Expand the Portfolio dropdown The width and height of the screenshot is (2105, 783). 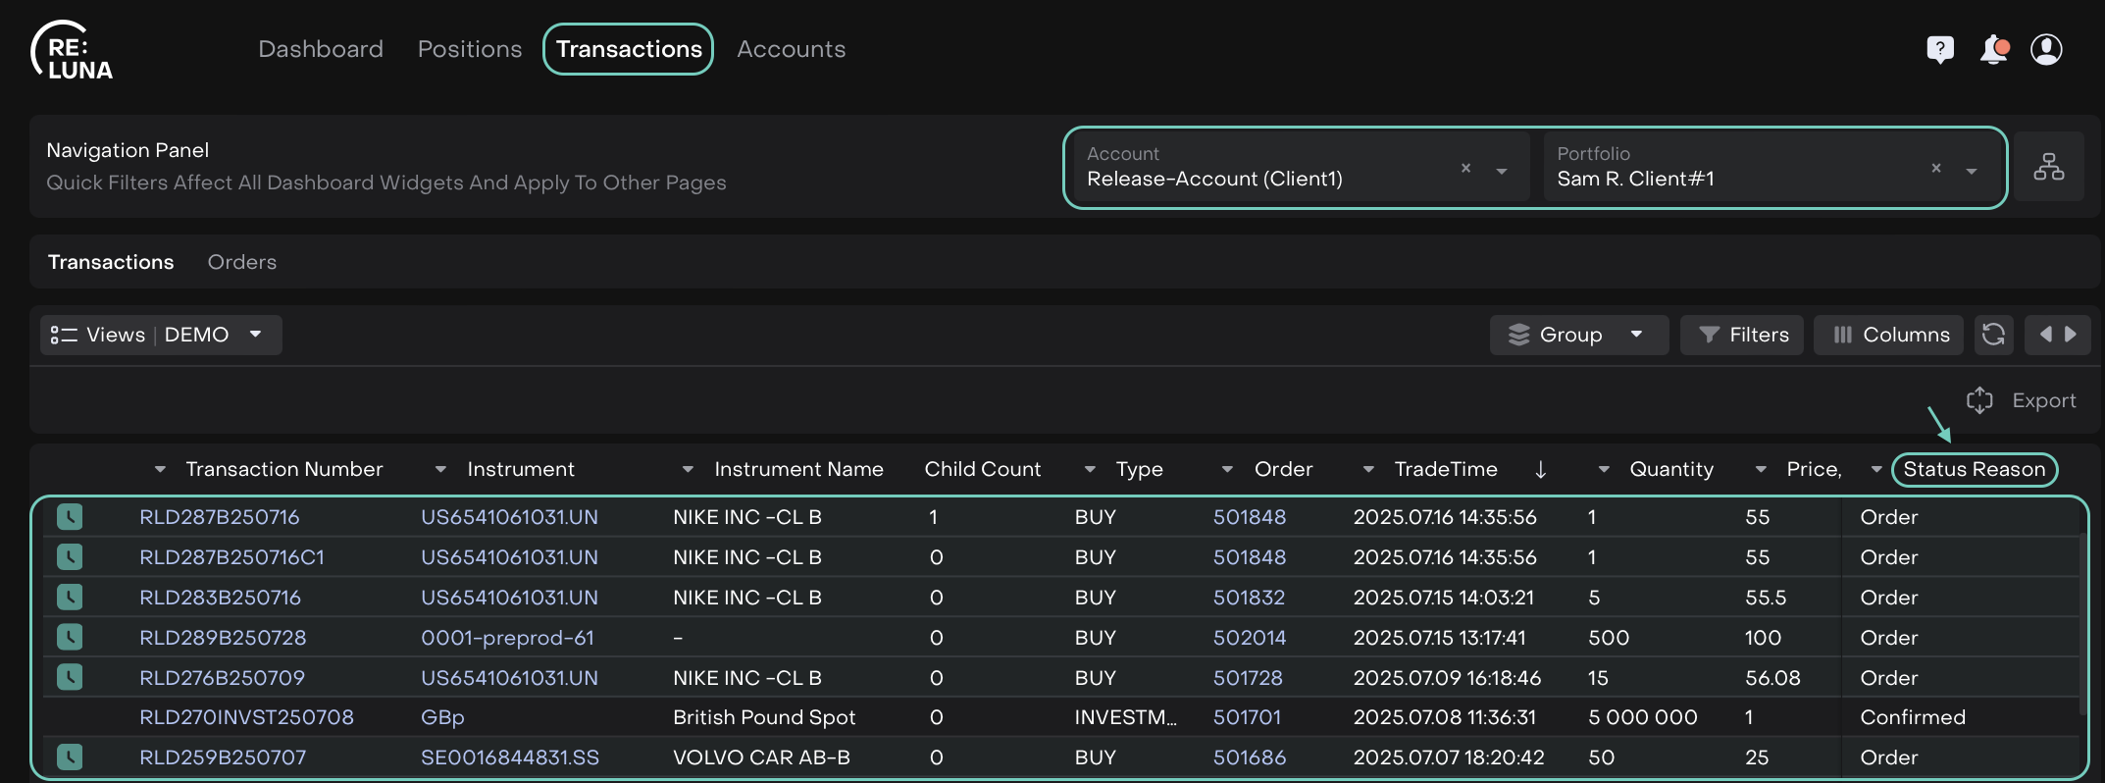pos(1971,171)
